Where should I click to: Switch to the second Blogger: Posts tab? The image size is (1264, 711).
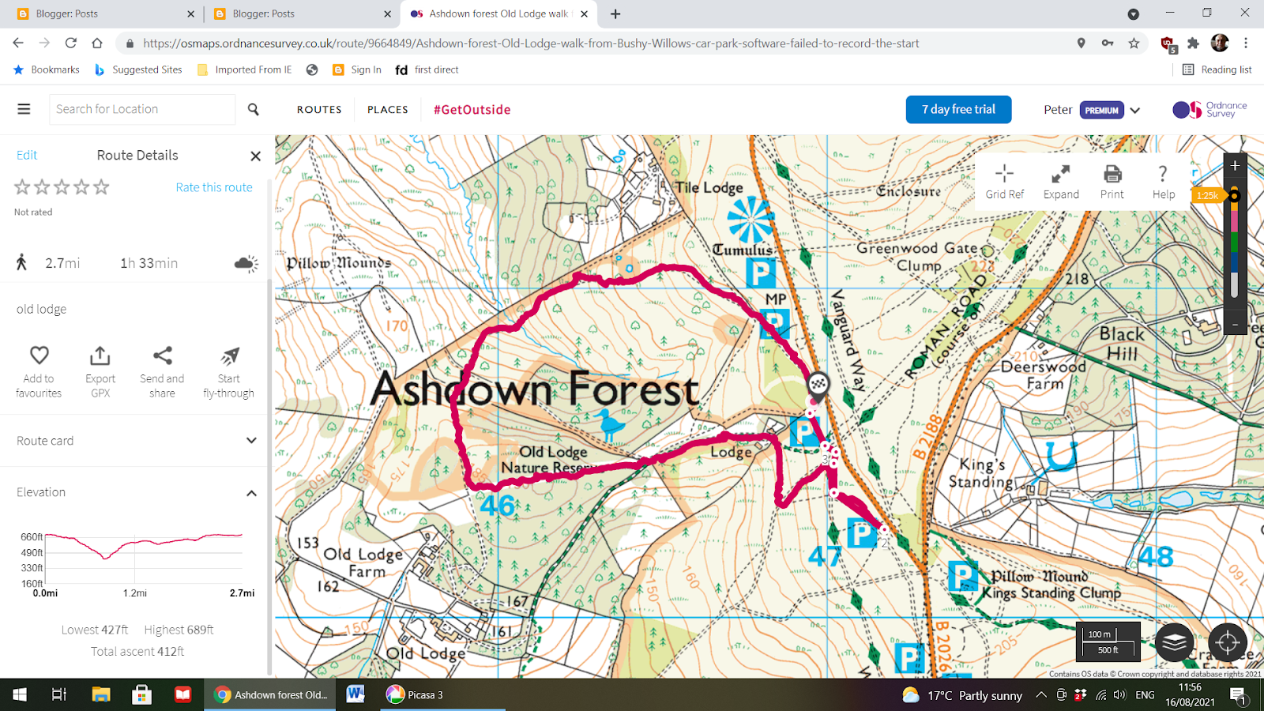tap(302, 13)
